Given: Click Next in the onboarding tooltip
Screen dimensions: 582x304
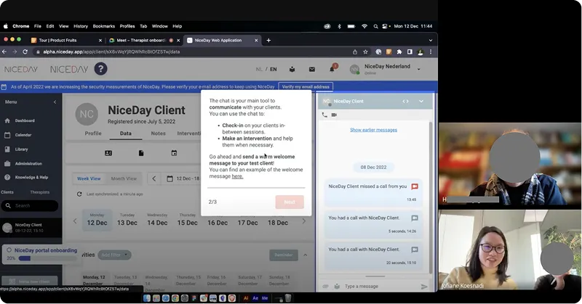Looking at the screenshot, I should pyautogui.click(x=290, y=202).
